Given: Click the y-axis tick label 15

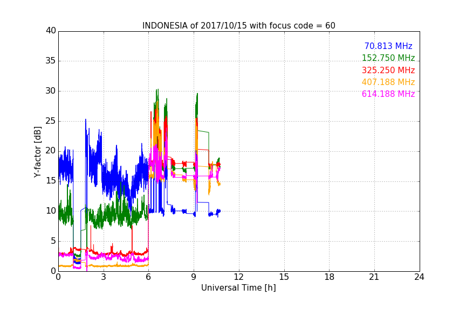Looking at the screenshot, I should tap(51, 181).
